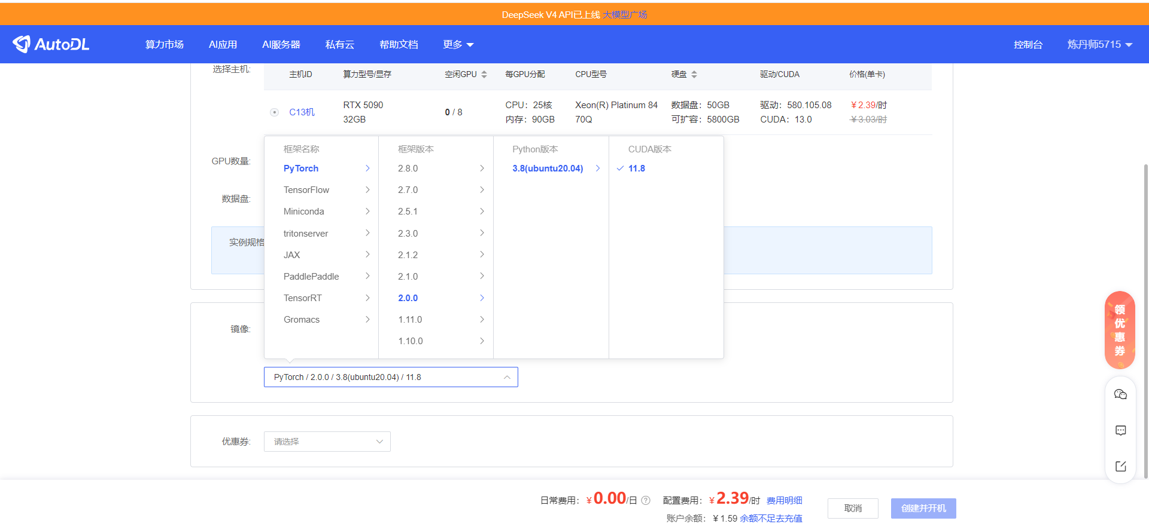The width and height of the screenshot is (1149, 524).
Task: Open host link C13机
Action: pyautogui.click(x=302, y=112)
